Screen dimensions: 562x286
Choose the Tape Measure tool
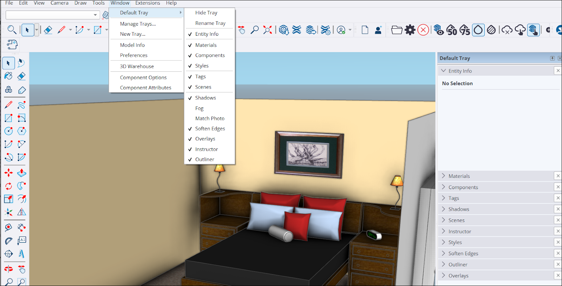(x=8, y=228)
